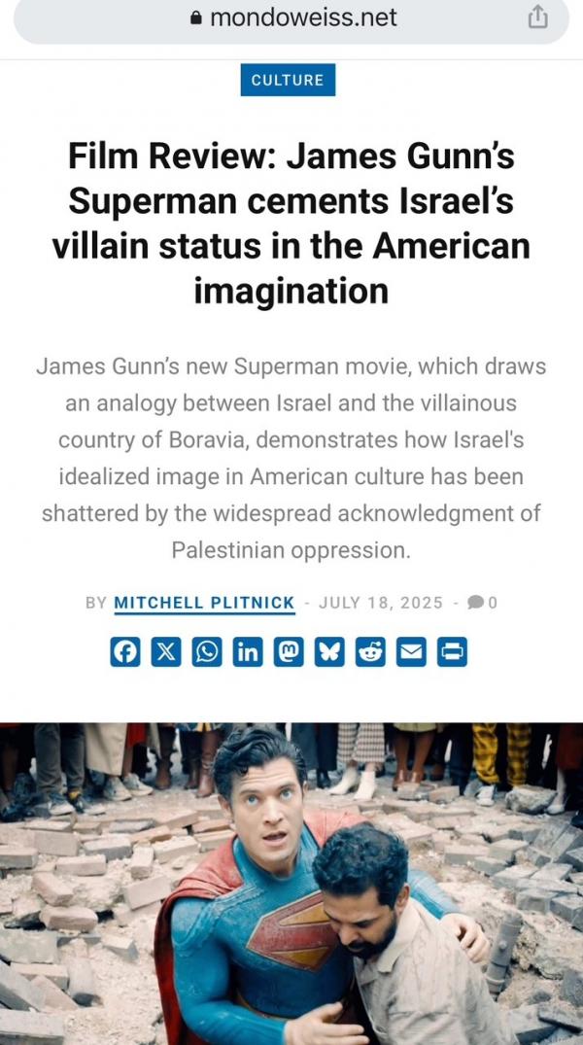Screen dimensions: 583x1045
Task: Select the mondoweiss.net address bar
Action: (291, 18)
